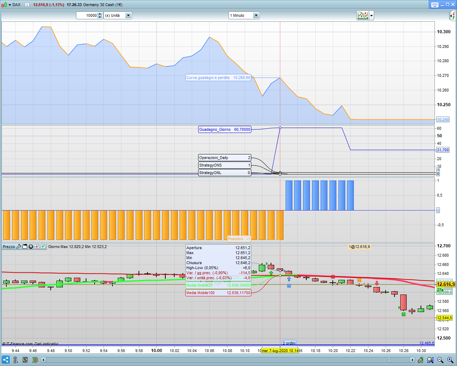Open the indicators and trading systems icon
Image resolution: width=457 pixels, height=366 pixels.
click(x=362, y=15)
